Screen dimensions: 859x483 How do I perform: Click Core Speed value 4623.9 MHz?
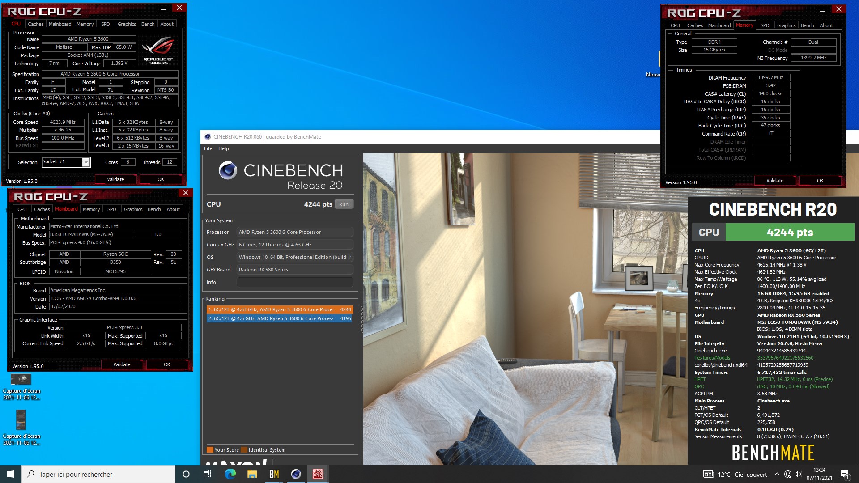63,122
